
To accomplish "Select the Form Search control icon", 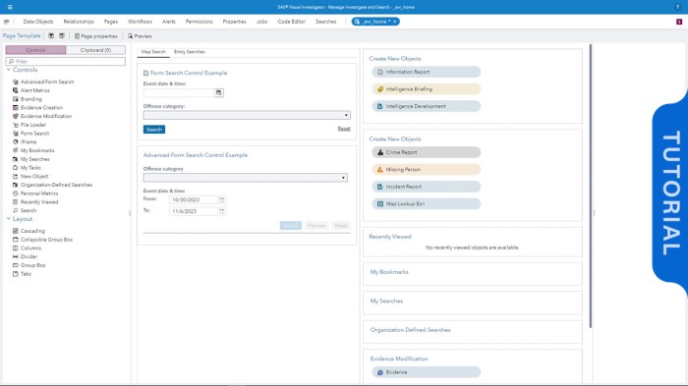I will [16, 134].
